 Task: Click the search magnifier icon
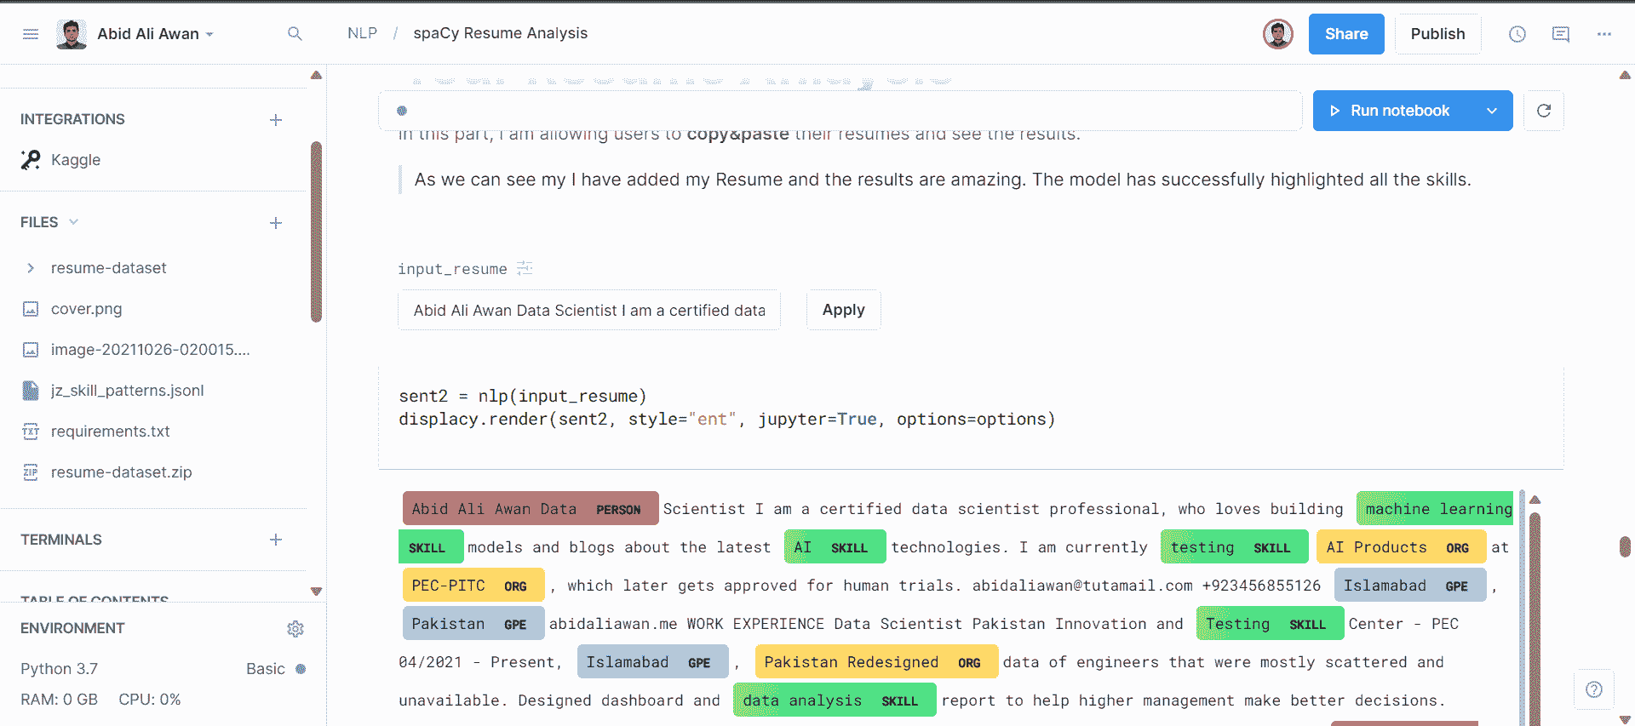click(x=295, y=34)
